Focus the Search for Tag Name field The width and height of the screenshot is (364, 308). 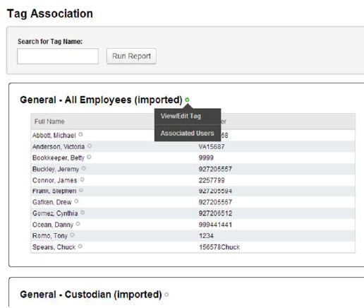pyautogui.click(x=58, y=56)
